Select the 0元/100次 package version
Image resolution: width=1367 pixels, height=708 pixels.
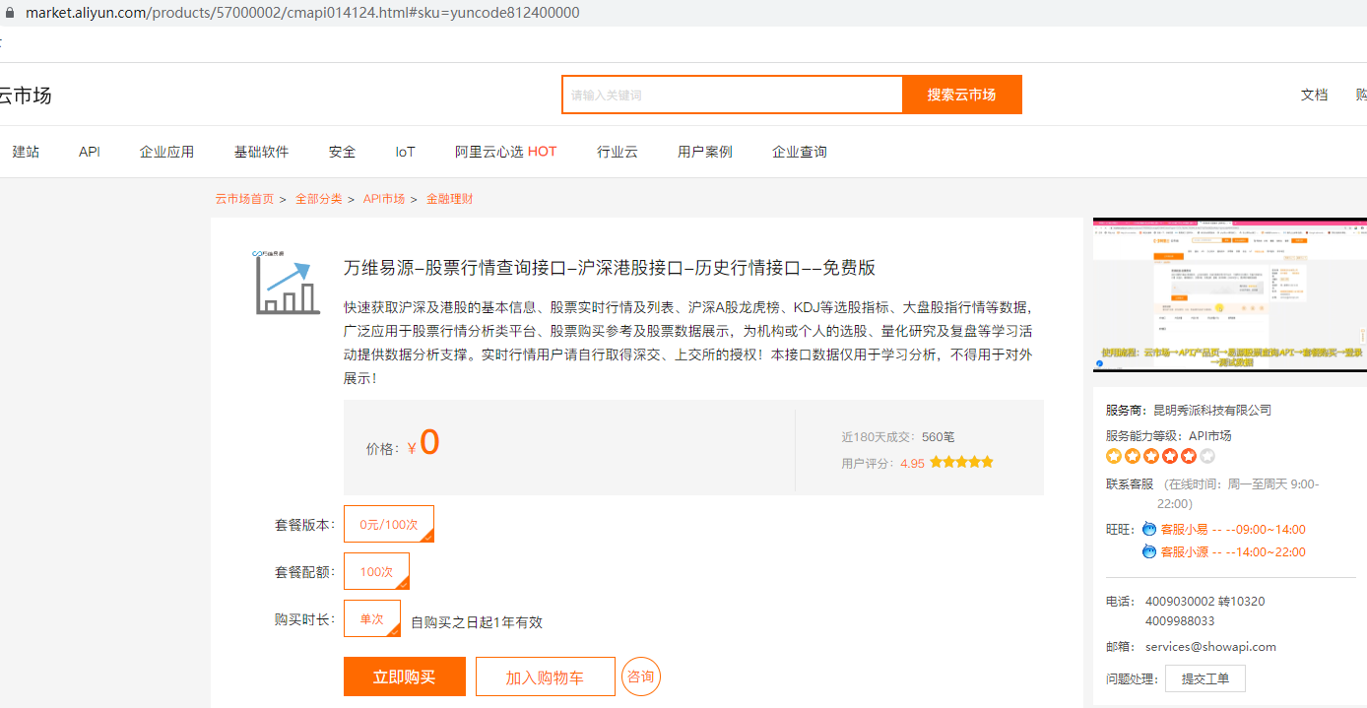tap(389, 524)
